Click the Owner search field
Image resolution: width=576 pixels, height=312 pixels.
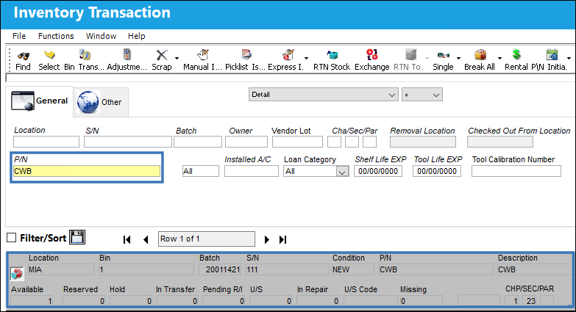246,142
